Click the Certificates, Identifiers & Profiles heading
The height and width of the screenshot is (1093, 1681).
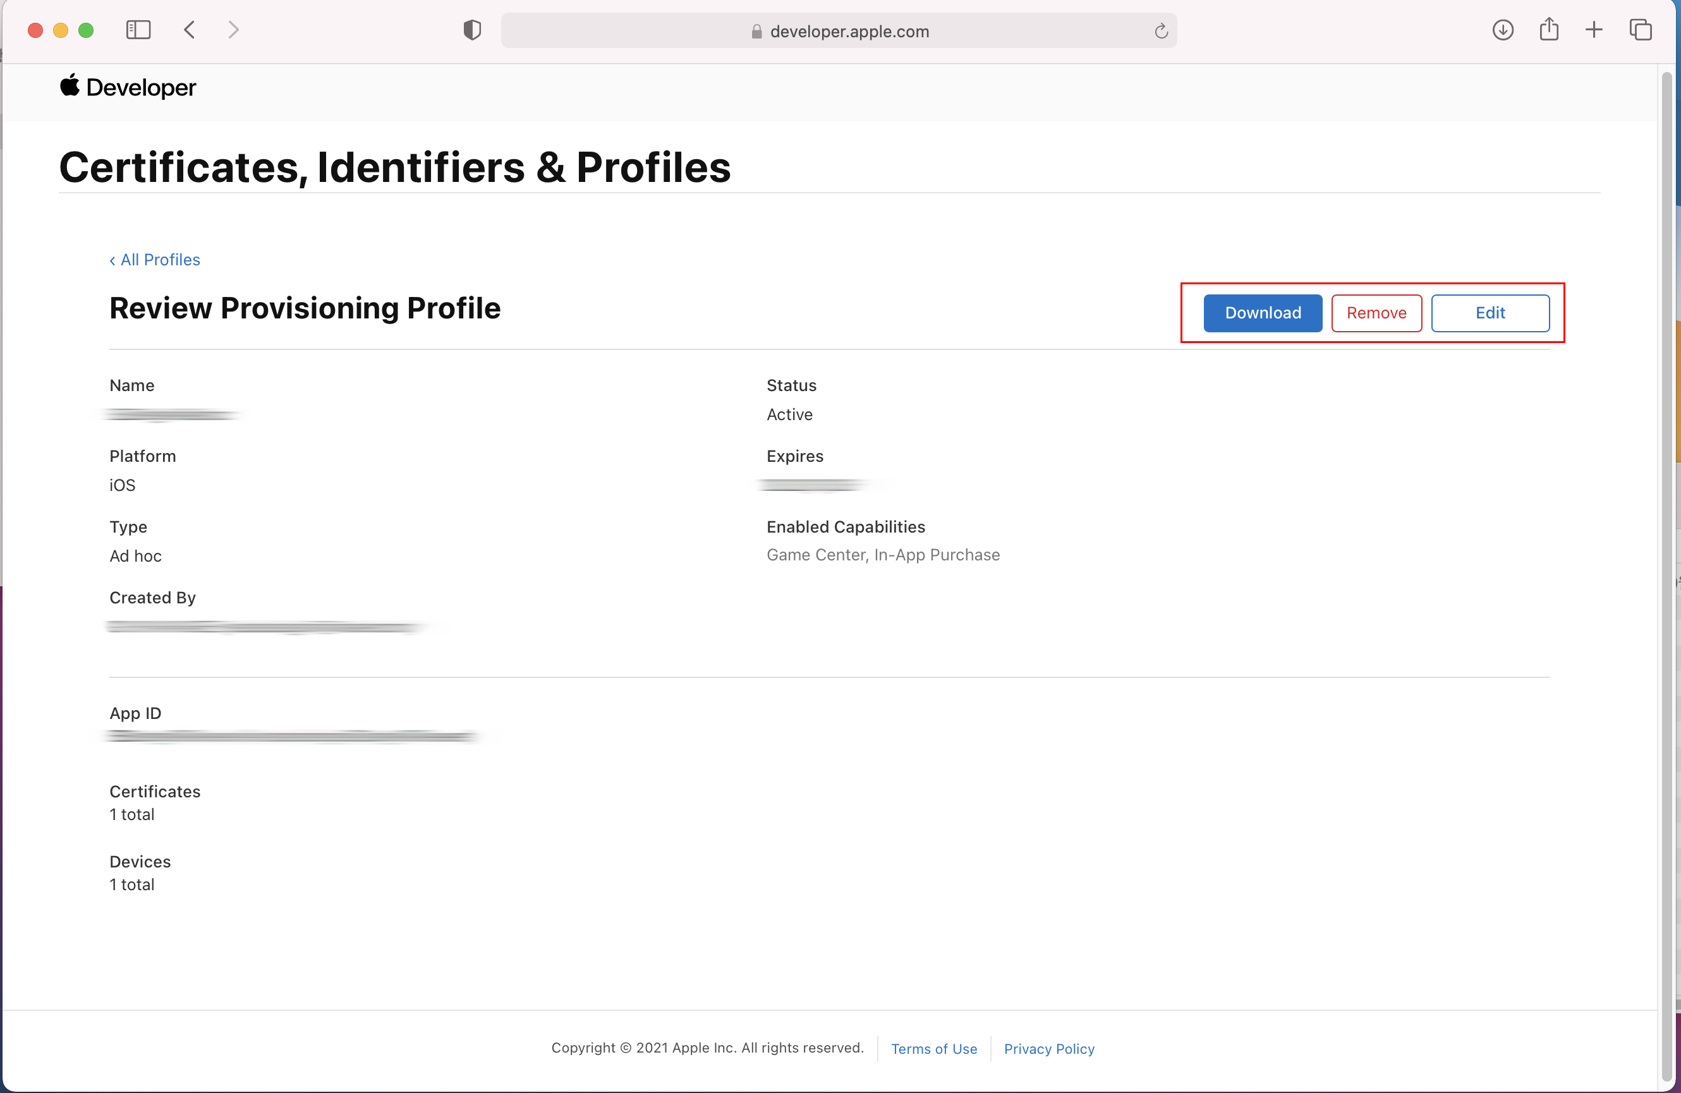pyautogui.click(x=395, y=167)
